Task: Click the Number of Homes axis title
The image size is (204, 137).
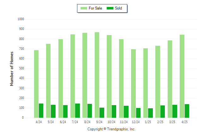Action: tap(12, 69)
